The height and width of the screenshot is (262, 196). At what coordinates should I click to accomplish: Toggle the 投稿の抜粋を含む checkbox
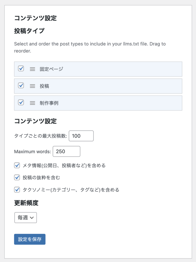[x=17, y=178]
